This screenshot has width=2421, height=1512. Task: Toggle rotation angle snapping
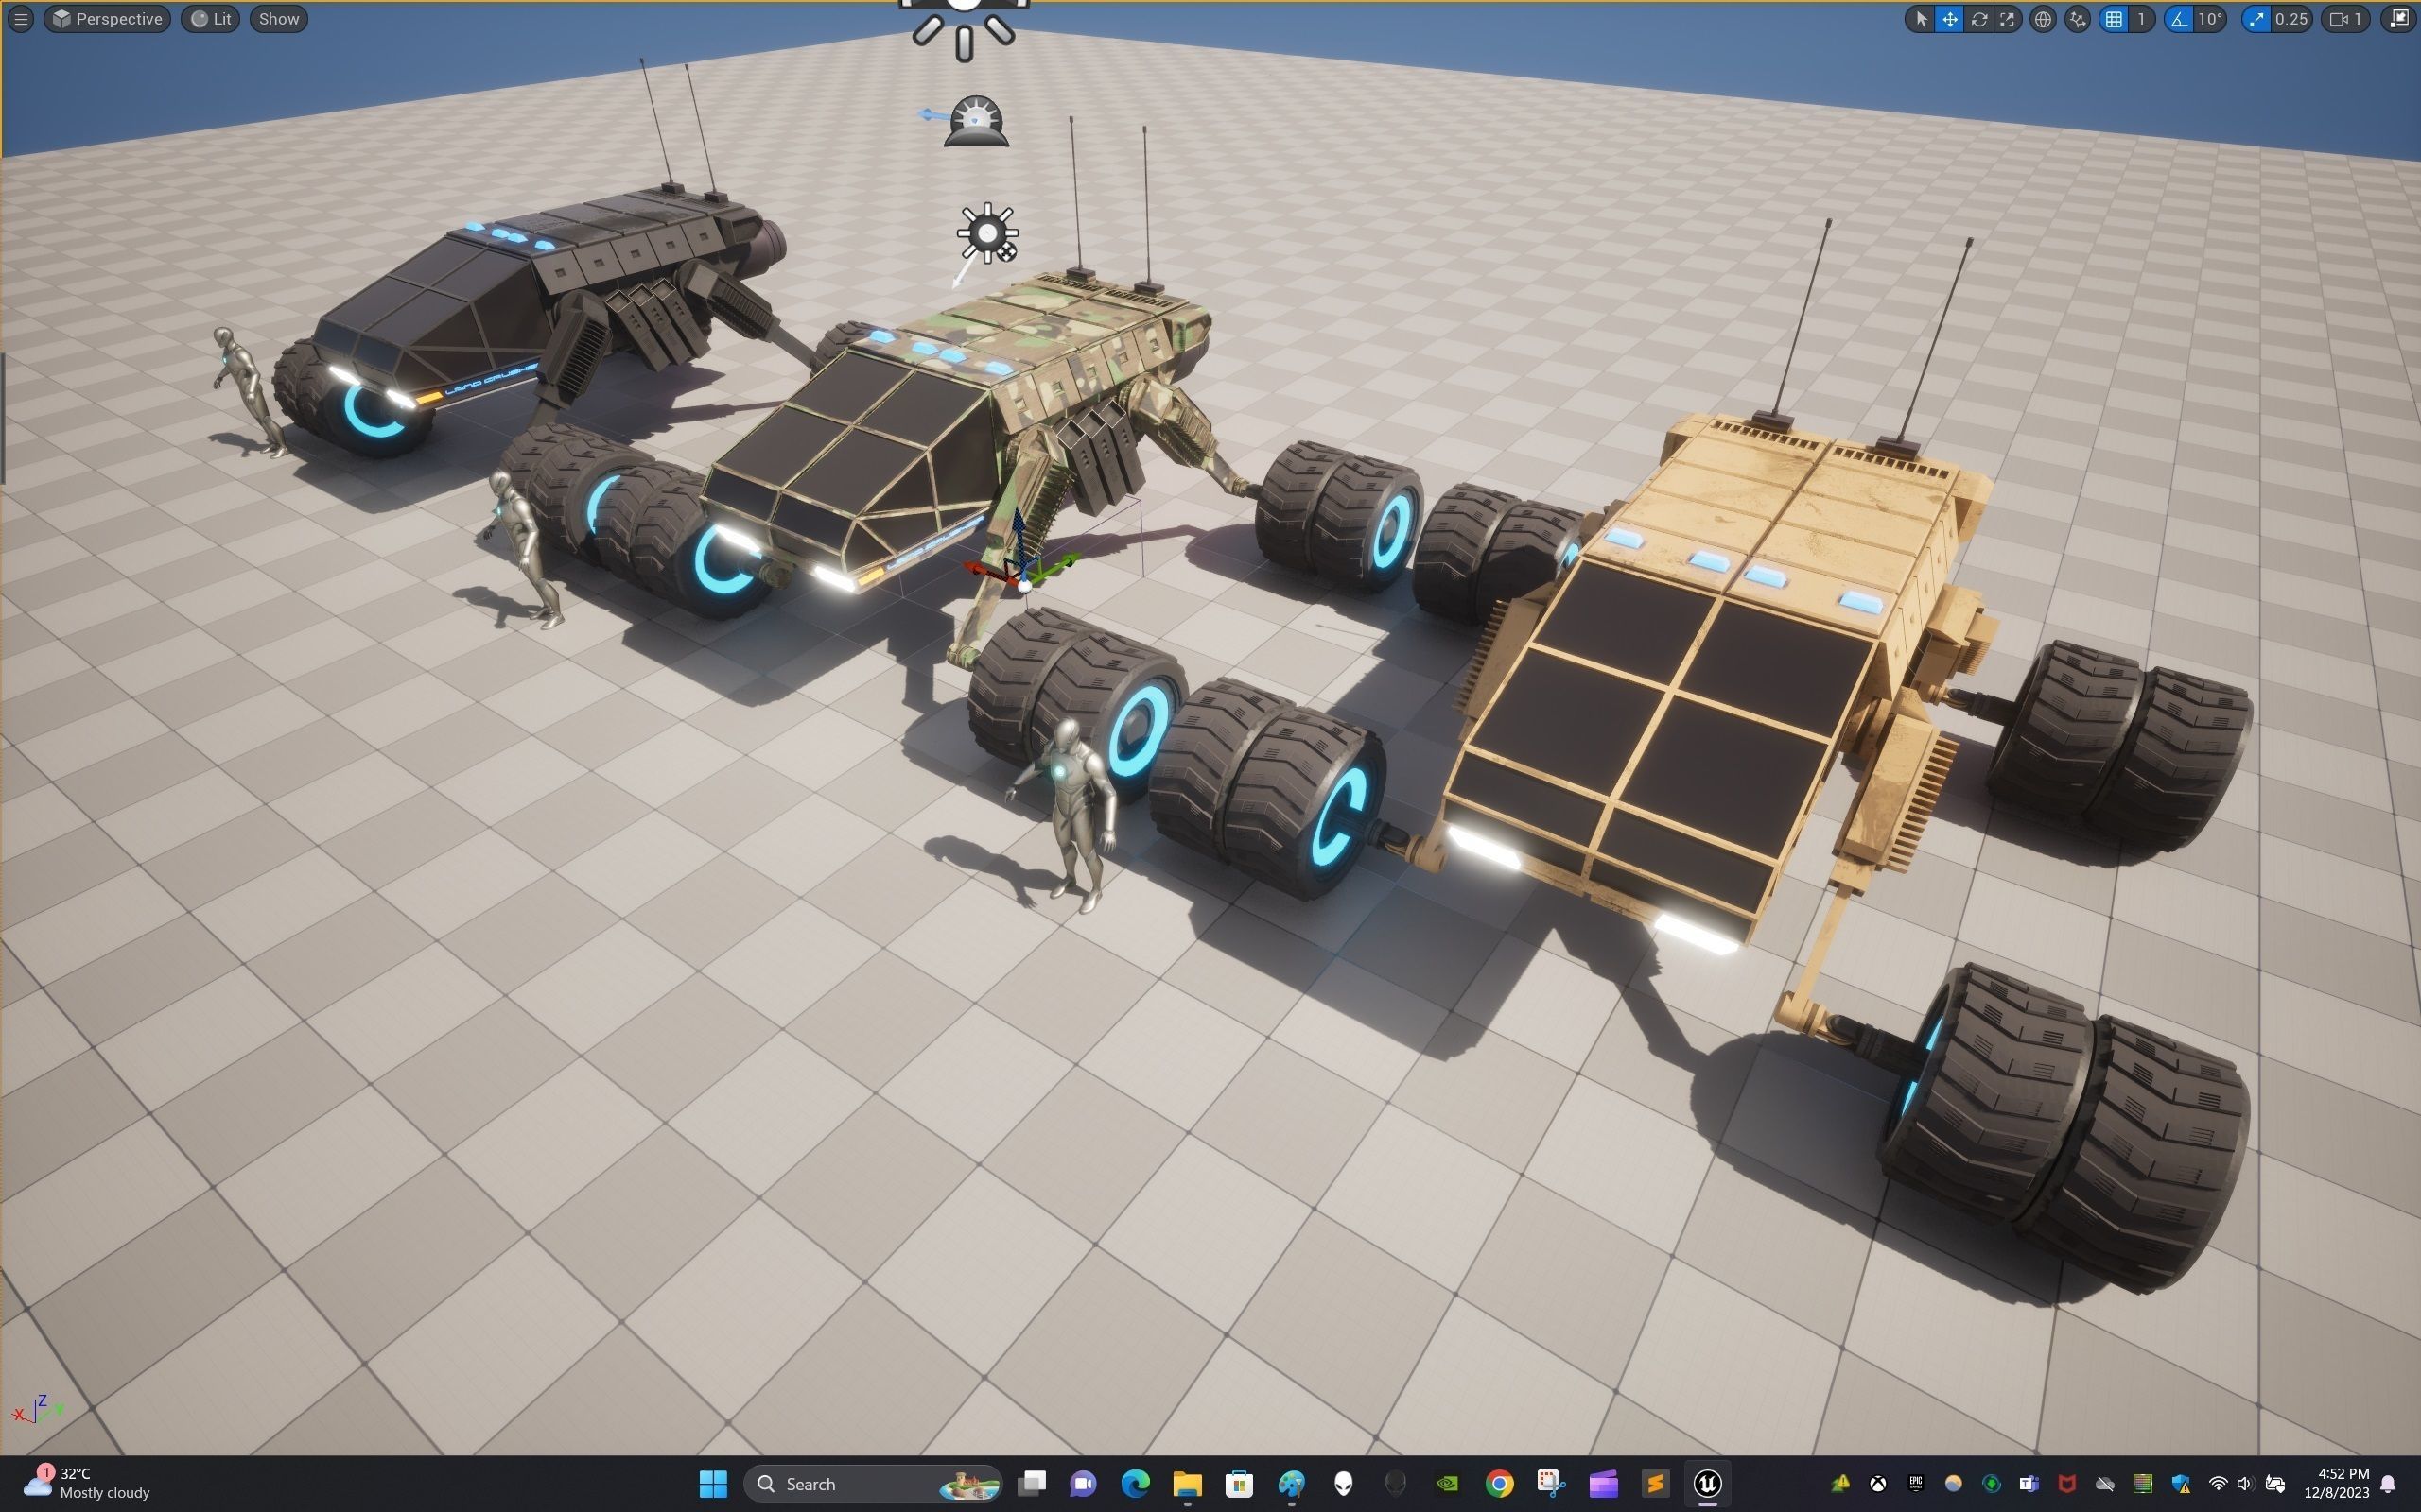2178,19
